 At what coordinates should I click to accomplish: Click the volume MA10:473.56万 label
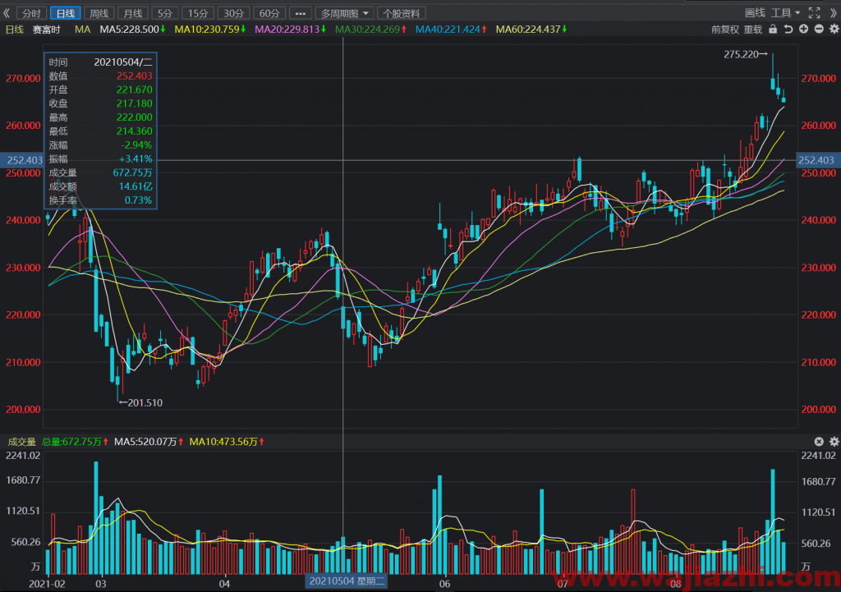(x=227, y=442)
